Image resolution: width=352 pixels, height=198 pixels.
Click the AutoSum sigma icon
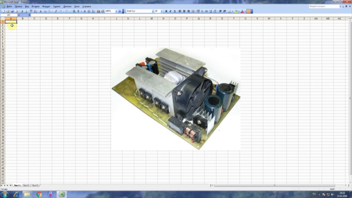click(78, 11)
